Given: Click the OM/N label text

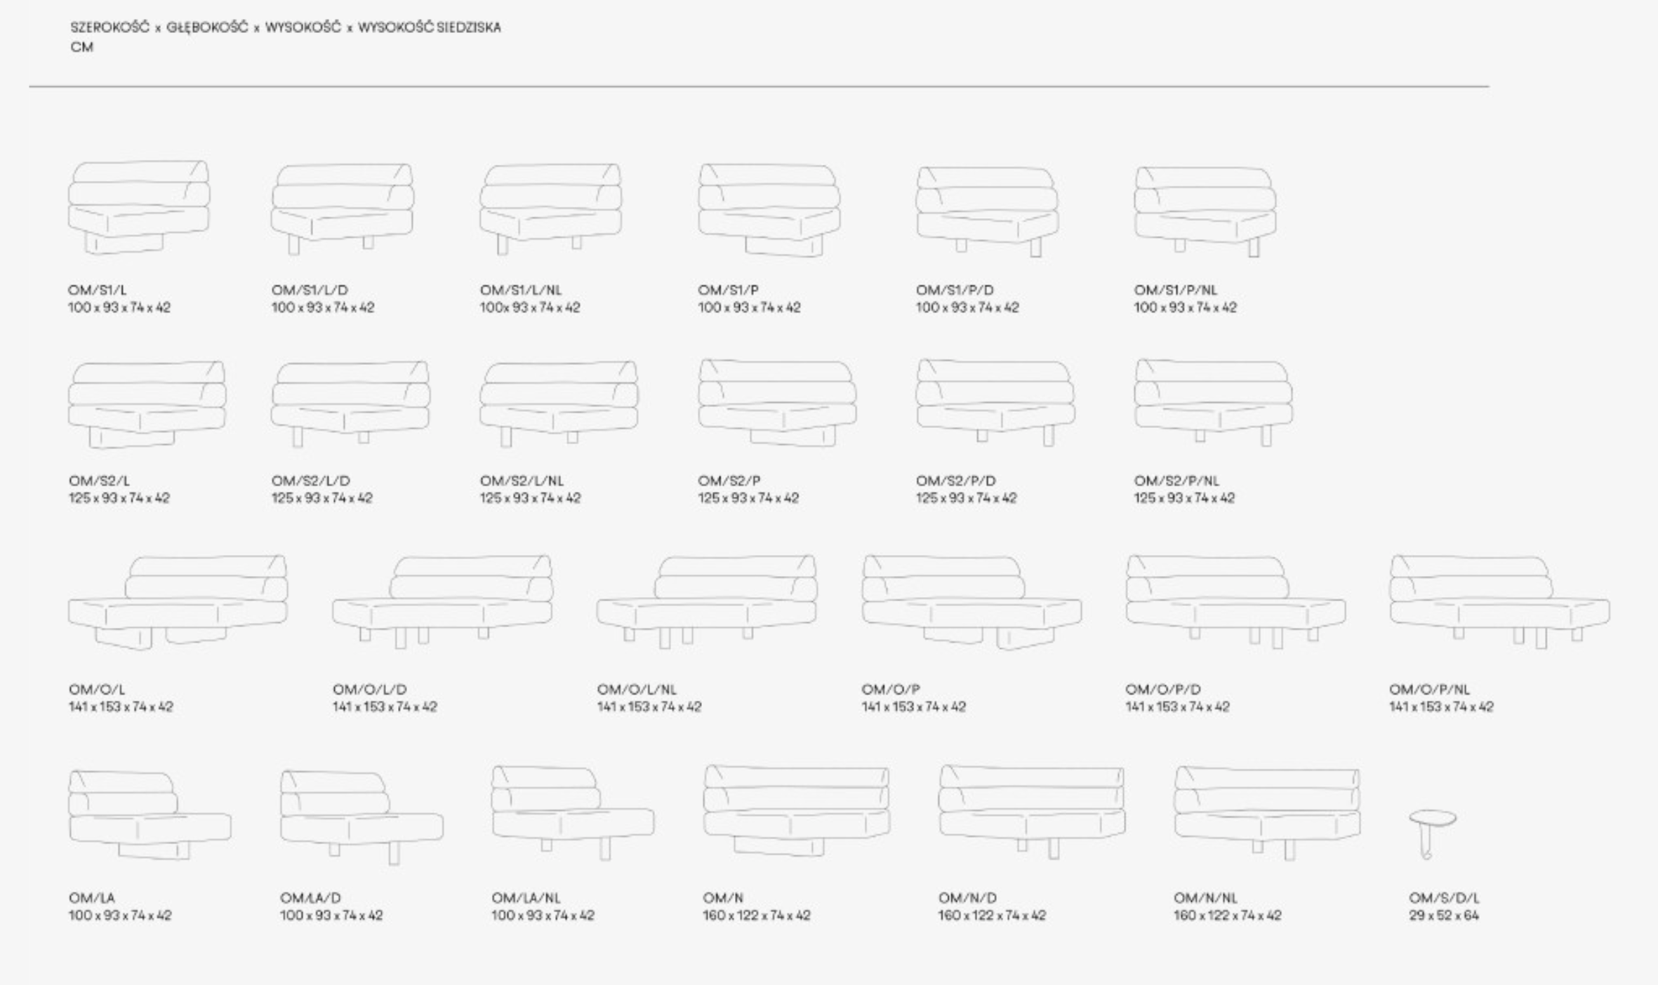Looking at the screenshot, I should click(723, 898).
